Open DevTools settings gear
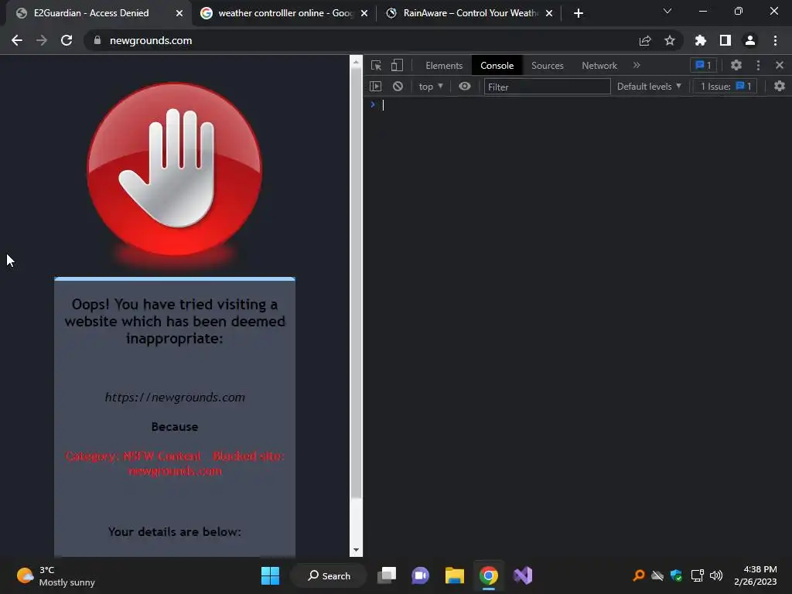The image size is (792, 594). [x=736, y=65]
